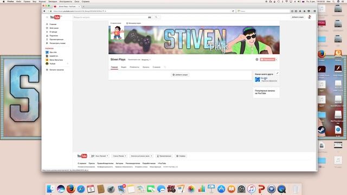This screenshot has width=347, height=195.
Task: Open the subscribers link above banner
Action: [x=115, y=23]
